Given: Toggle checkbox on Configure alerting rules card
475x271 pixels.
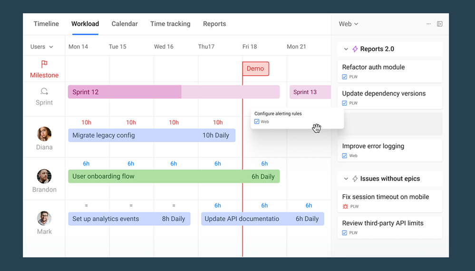Looking at the screenshot, I should coord(257,121).
